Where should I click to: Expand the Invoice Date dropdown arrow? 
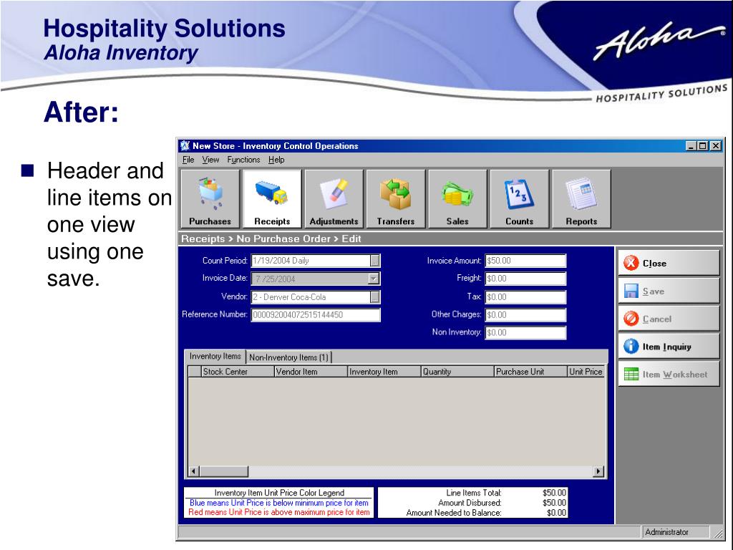pyautogui.click(x=373, y=279)
